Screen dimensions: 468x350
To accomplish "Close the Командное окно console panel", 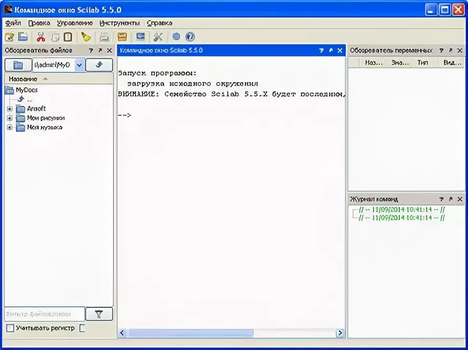I will [x=340, y=51].
